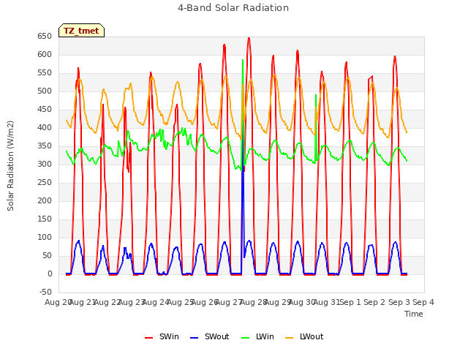This screenshot has width=468, height=351.
Task: Toggle the LWout legend entry
Action: (304, 336)
